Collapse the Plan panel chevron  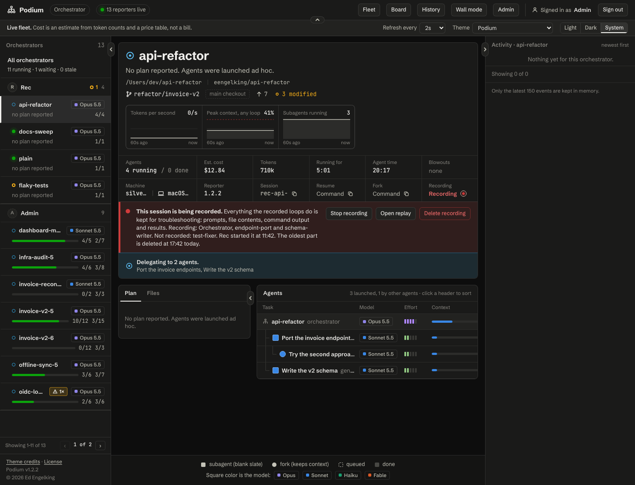tap(250, 298)
